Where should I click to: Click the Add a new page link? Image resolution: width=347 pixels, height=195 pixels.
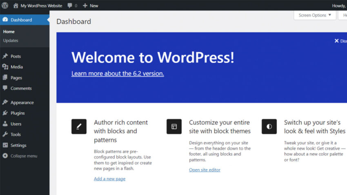109,179
